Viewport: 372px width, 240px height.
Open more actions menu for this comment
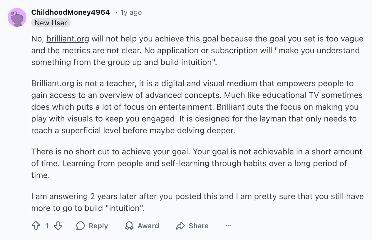(x=229, y=226)
